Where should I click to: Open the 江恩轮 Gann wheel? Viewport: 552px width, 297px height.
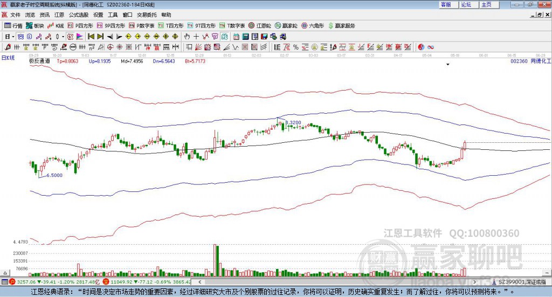pos(260,26)
